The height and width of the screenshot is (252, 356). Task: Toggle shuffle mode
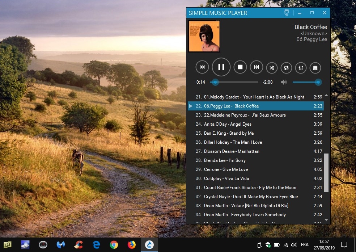pyautogui.click(x=272, y=68)
